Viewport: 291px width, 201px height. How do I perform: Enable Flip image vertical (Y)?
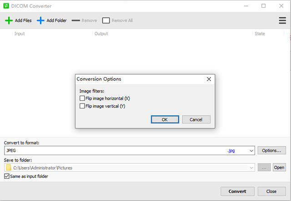coord(82,106)
